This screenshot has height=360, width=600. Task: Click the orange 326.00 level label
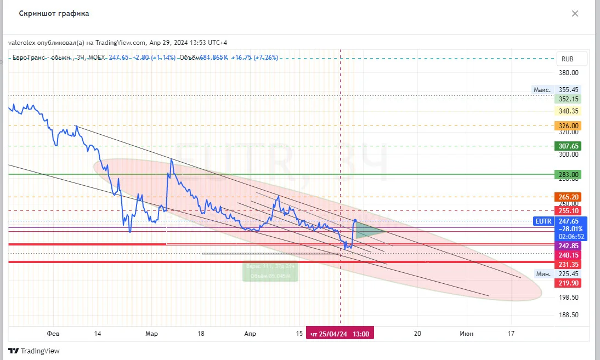pos(568,125)
